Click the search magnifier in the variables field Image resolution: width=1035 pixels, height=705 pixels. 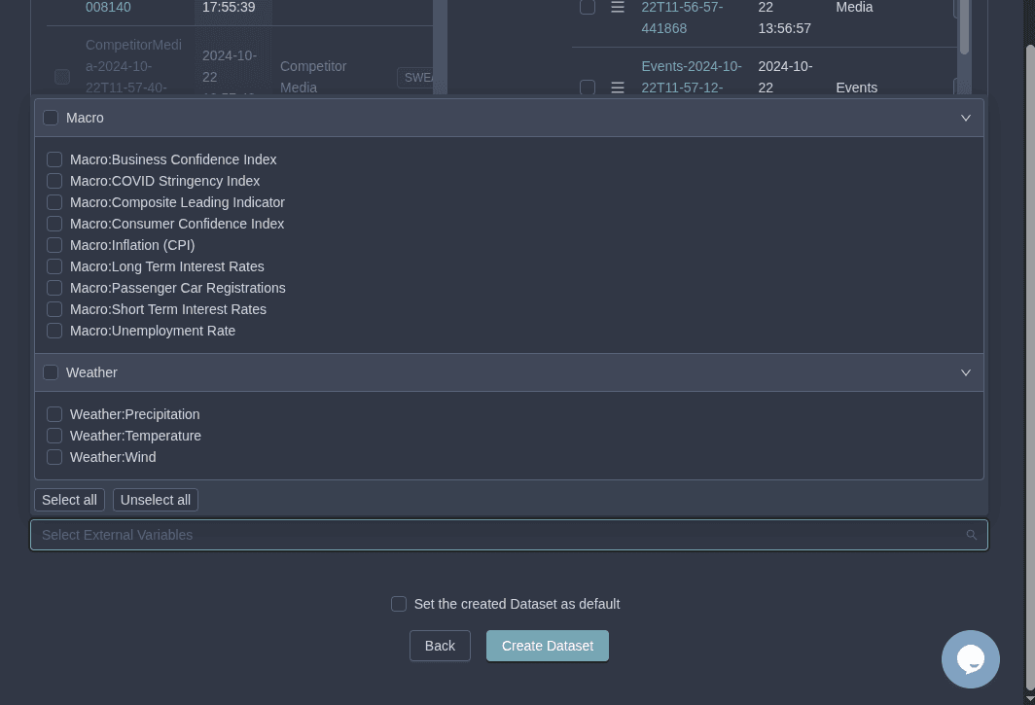point(971,535)
